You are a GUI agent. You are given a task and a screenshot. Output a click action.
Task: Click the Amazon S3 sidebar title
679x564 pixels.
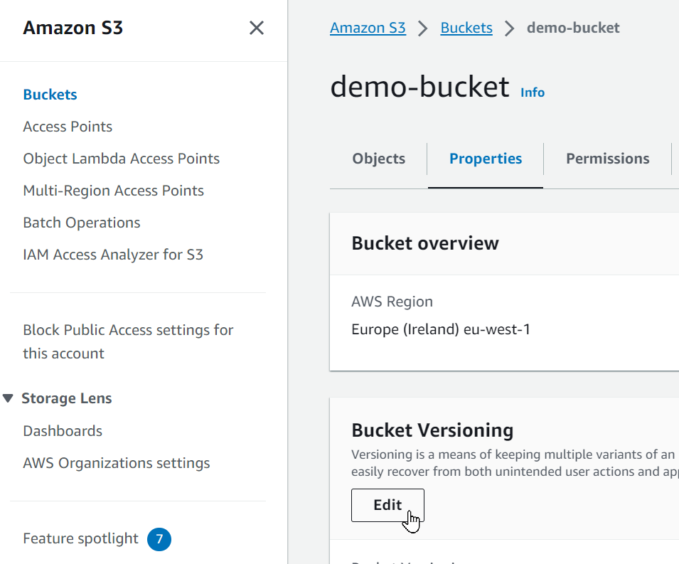click(x=73, y=28)
